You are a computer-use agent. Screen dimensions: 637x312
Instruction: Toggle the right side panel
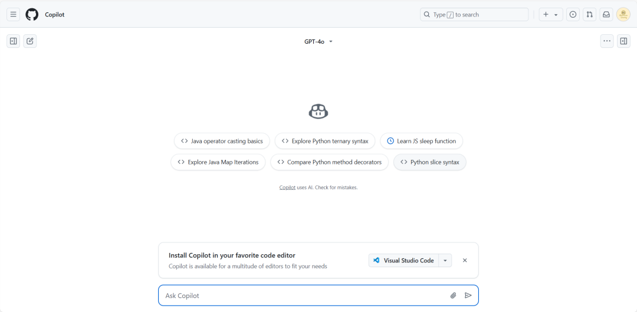tap(623, 41)
